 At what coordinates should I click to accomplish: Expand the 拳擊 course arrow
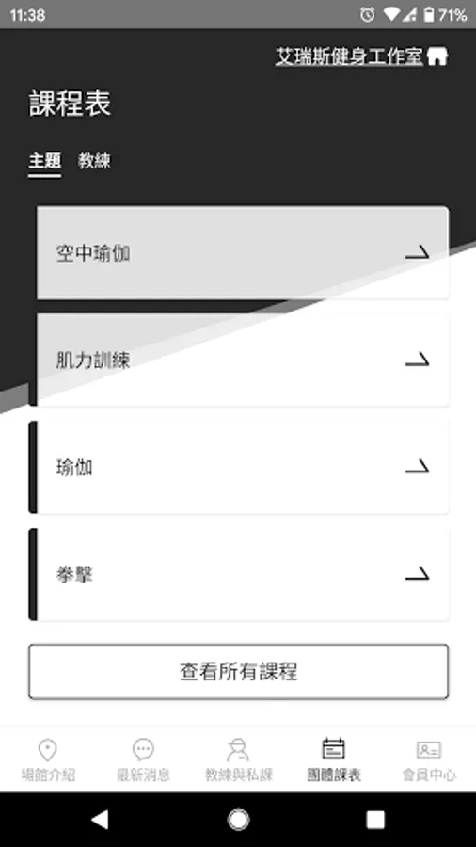point(417,574)
